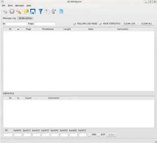Image resolution: width=157 pixels, height=143 pixels.
Task: Click the Length column header
Action: point(67,29)
